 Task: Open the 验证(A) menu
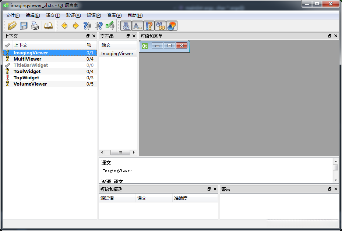73,15
